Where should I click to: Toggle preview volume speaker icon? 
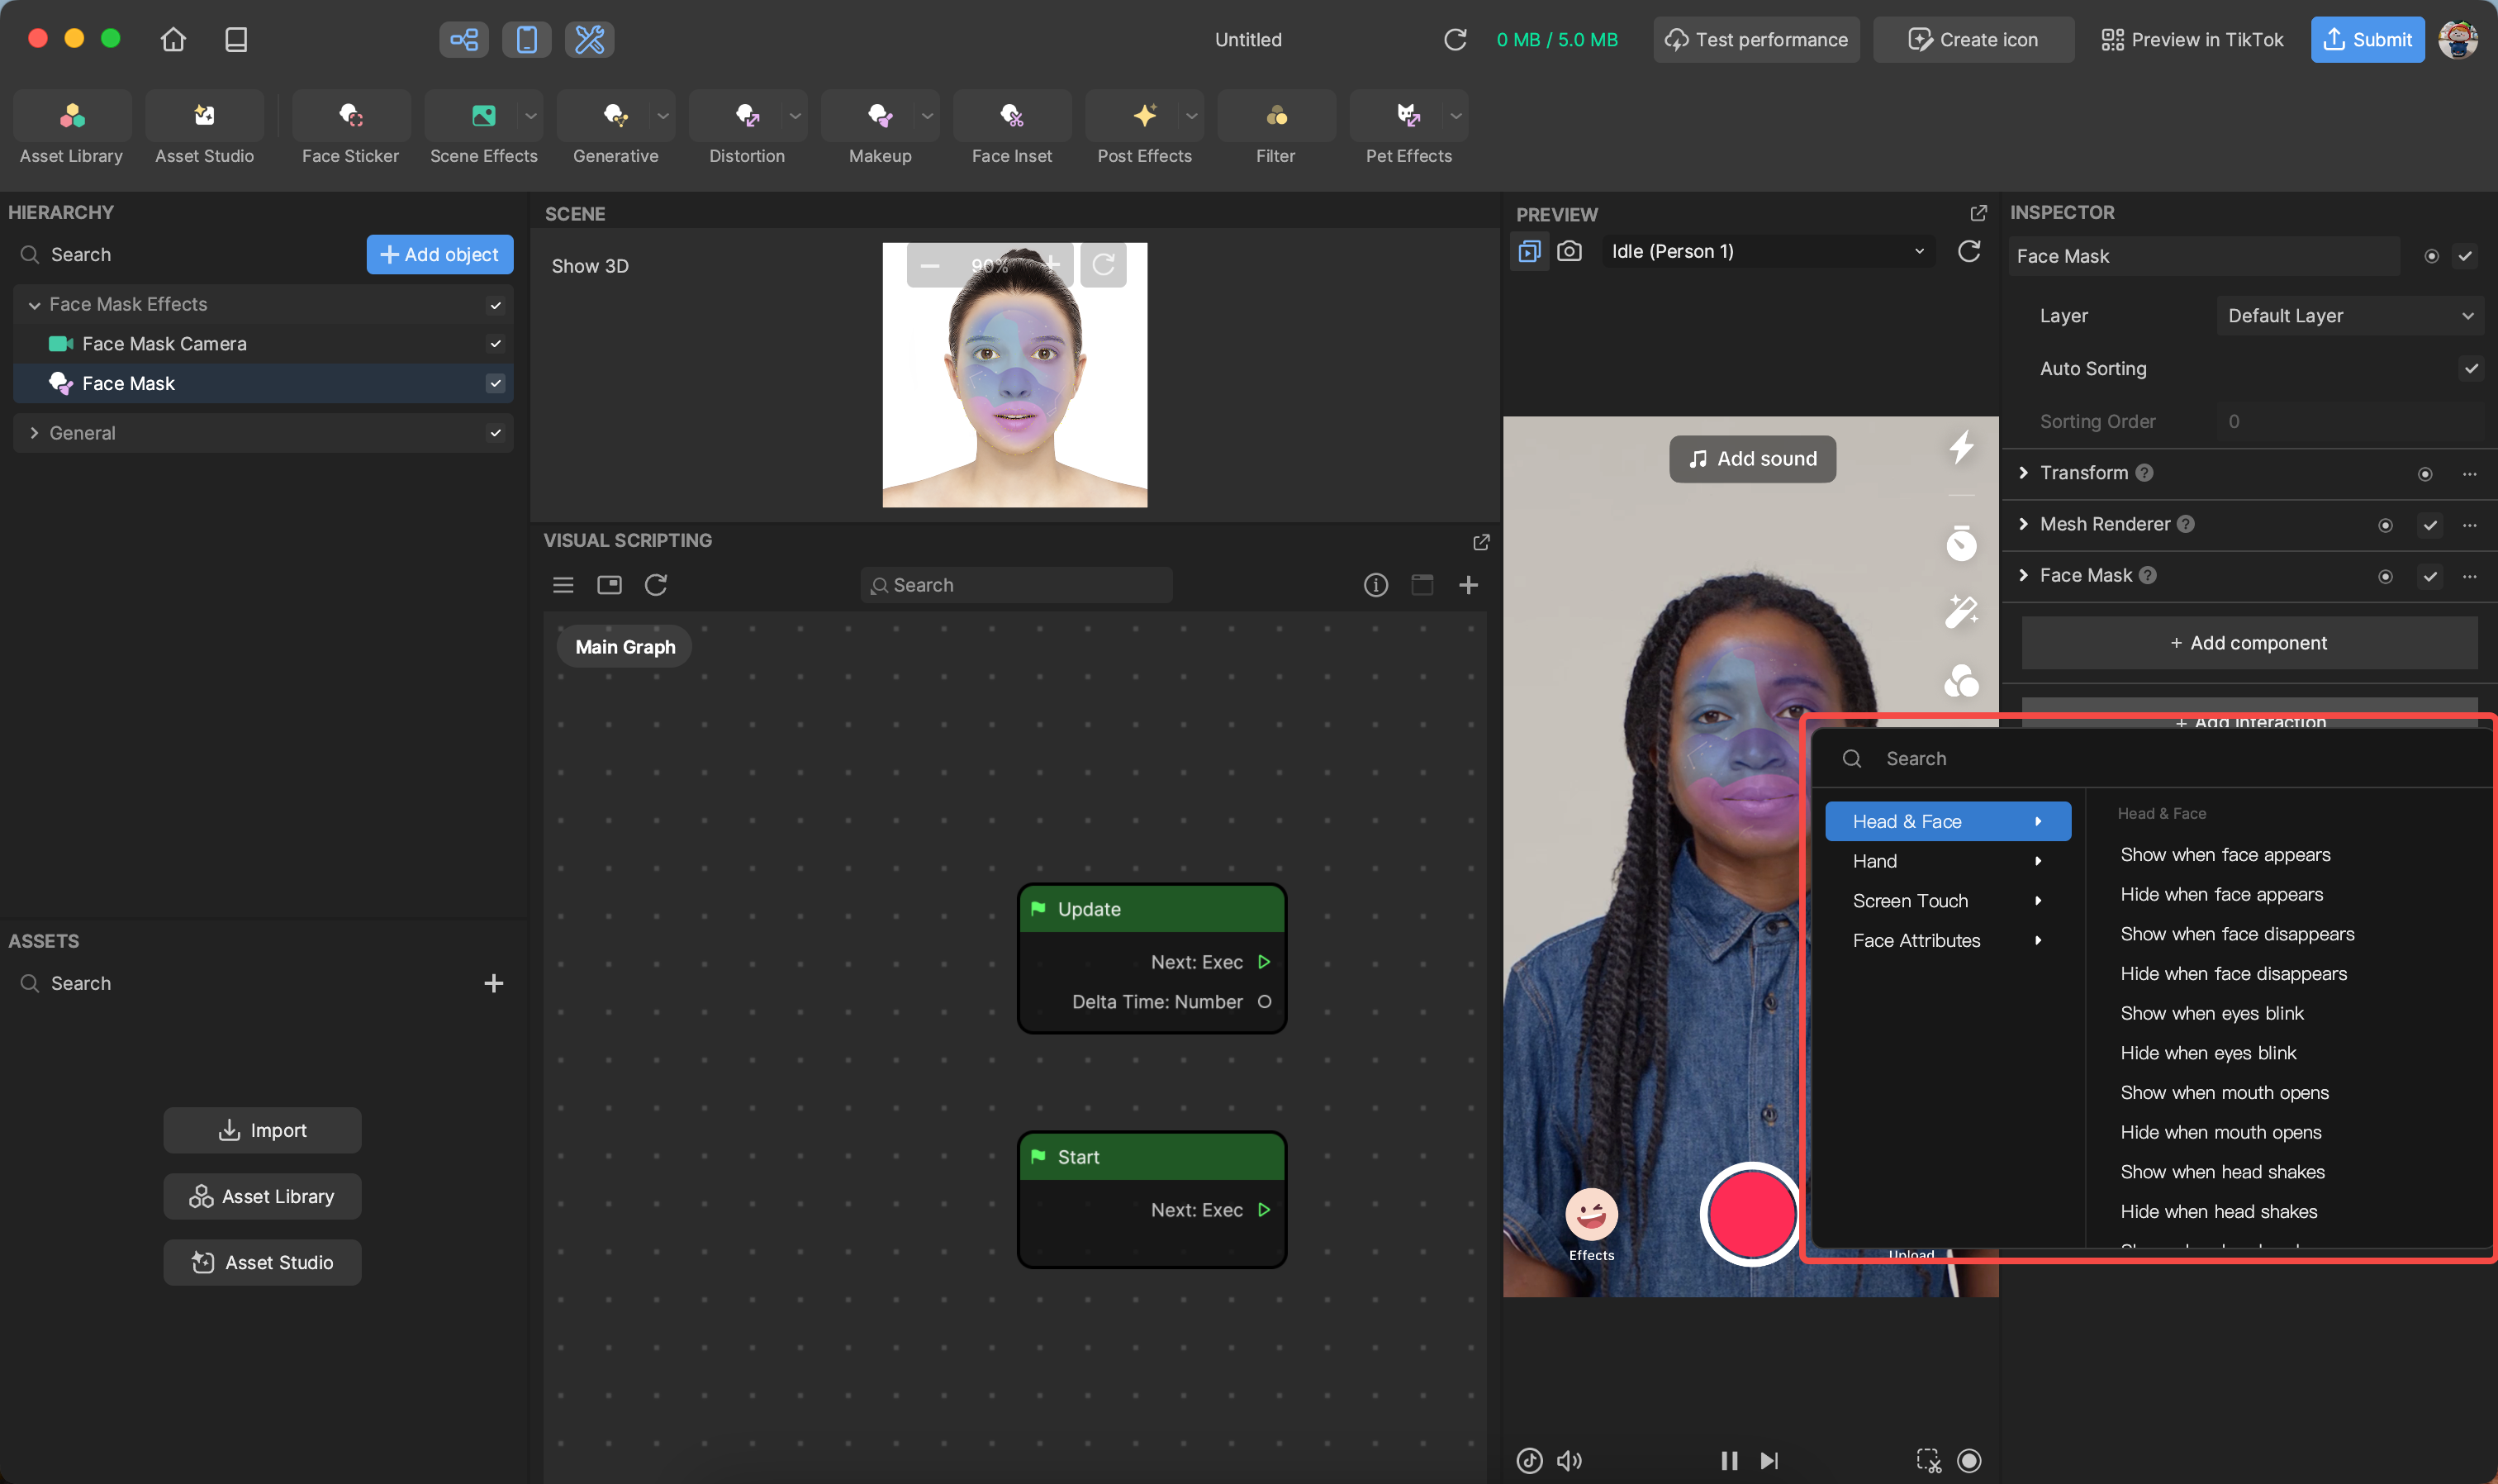point(1570,1461)
